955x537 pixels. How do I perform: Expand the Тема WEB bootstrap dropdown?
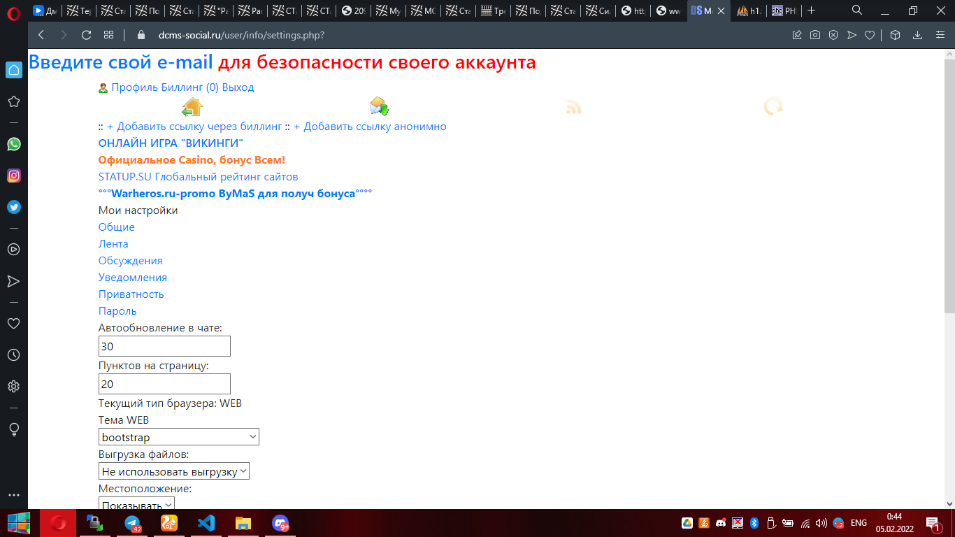click(179, 437)
